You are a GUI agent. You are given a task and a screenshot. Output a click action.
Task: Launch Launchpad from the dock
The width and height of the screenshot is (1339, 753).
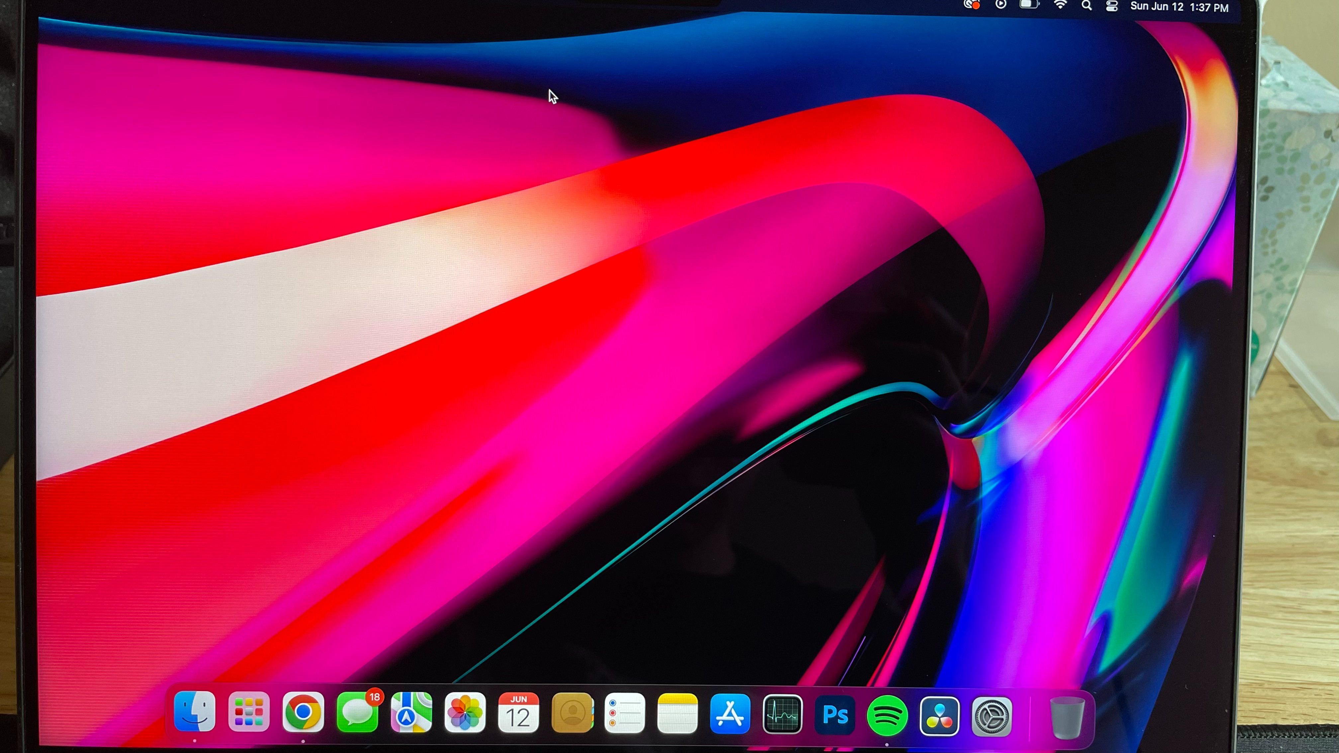pos(248,712)
